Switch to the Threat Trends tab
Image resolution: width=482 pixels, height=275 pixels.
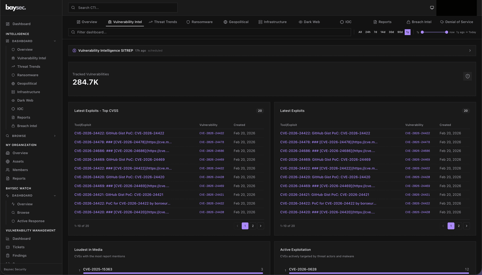click(163, 22)
